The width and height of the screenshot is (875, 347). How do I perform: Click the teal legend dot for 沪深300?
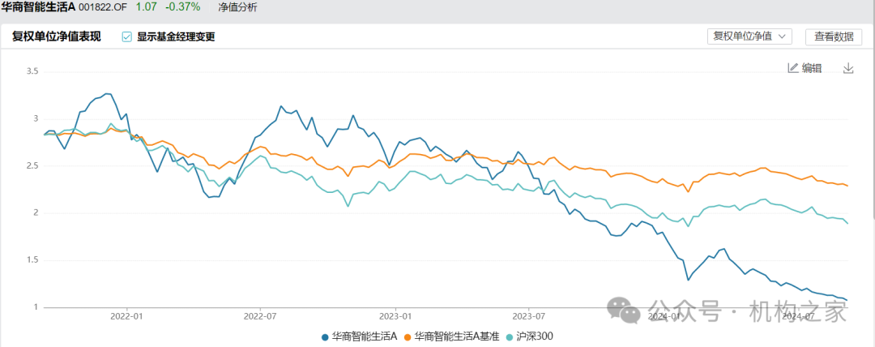point(510,336)
